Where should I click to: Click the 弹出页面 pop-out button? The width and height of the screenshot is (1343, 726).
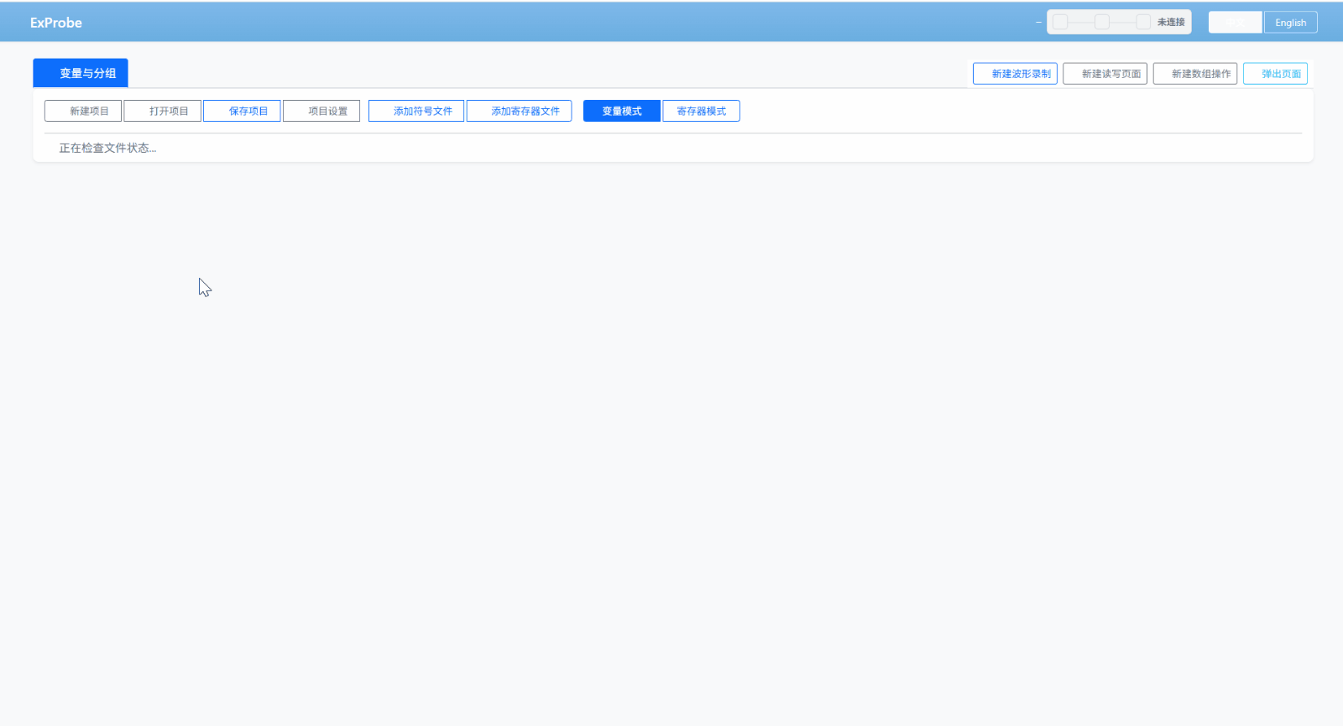(1275, 74)
